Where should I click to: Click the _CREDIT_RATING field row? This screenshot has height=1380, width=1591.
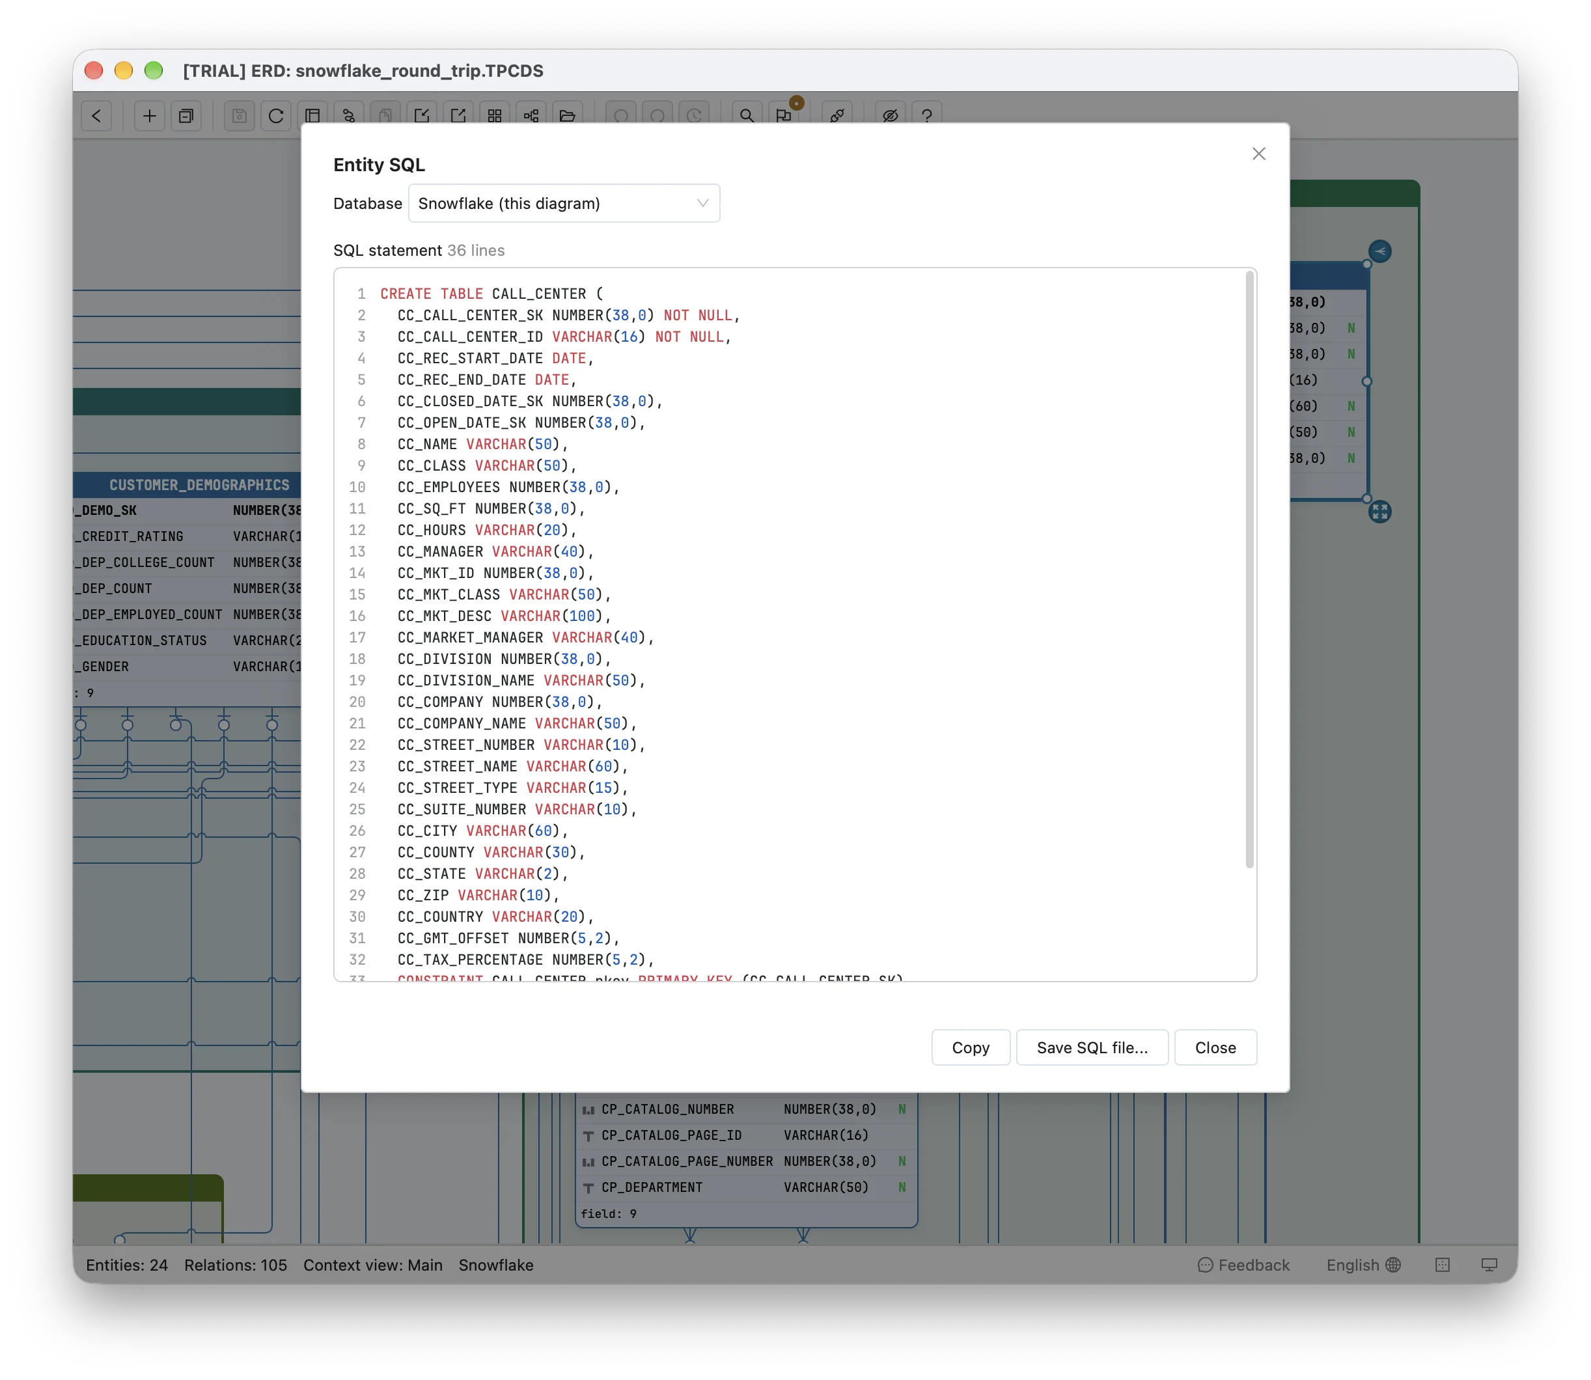pos(187,537)
